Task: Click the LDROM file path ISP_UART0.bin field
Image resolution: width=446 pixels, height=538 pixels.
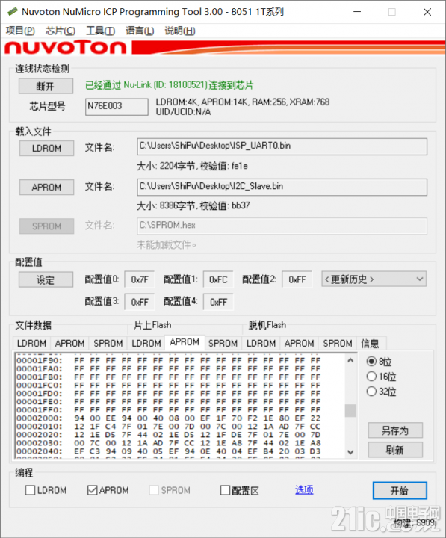Action: 282,146
